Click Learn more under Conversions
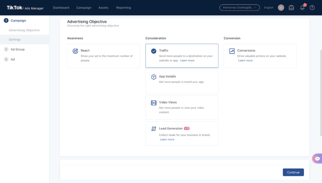This screenshot has width=322, height=183. [x=245, y=61]
